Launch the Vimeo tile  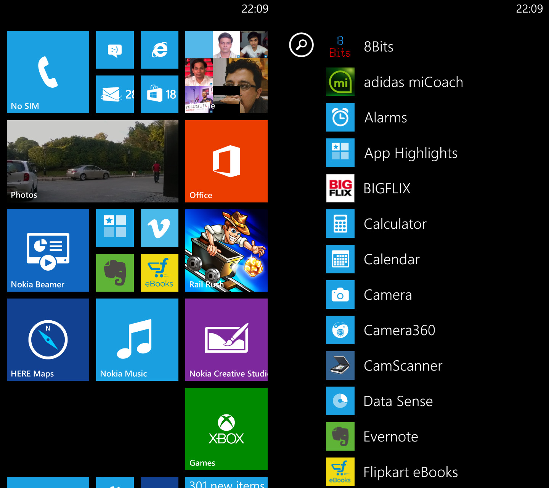tap(159, 228)
